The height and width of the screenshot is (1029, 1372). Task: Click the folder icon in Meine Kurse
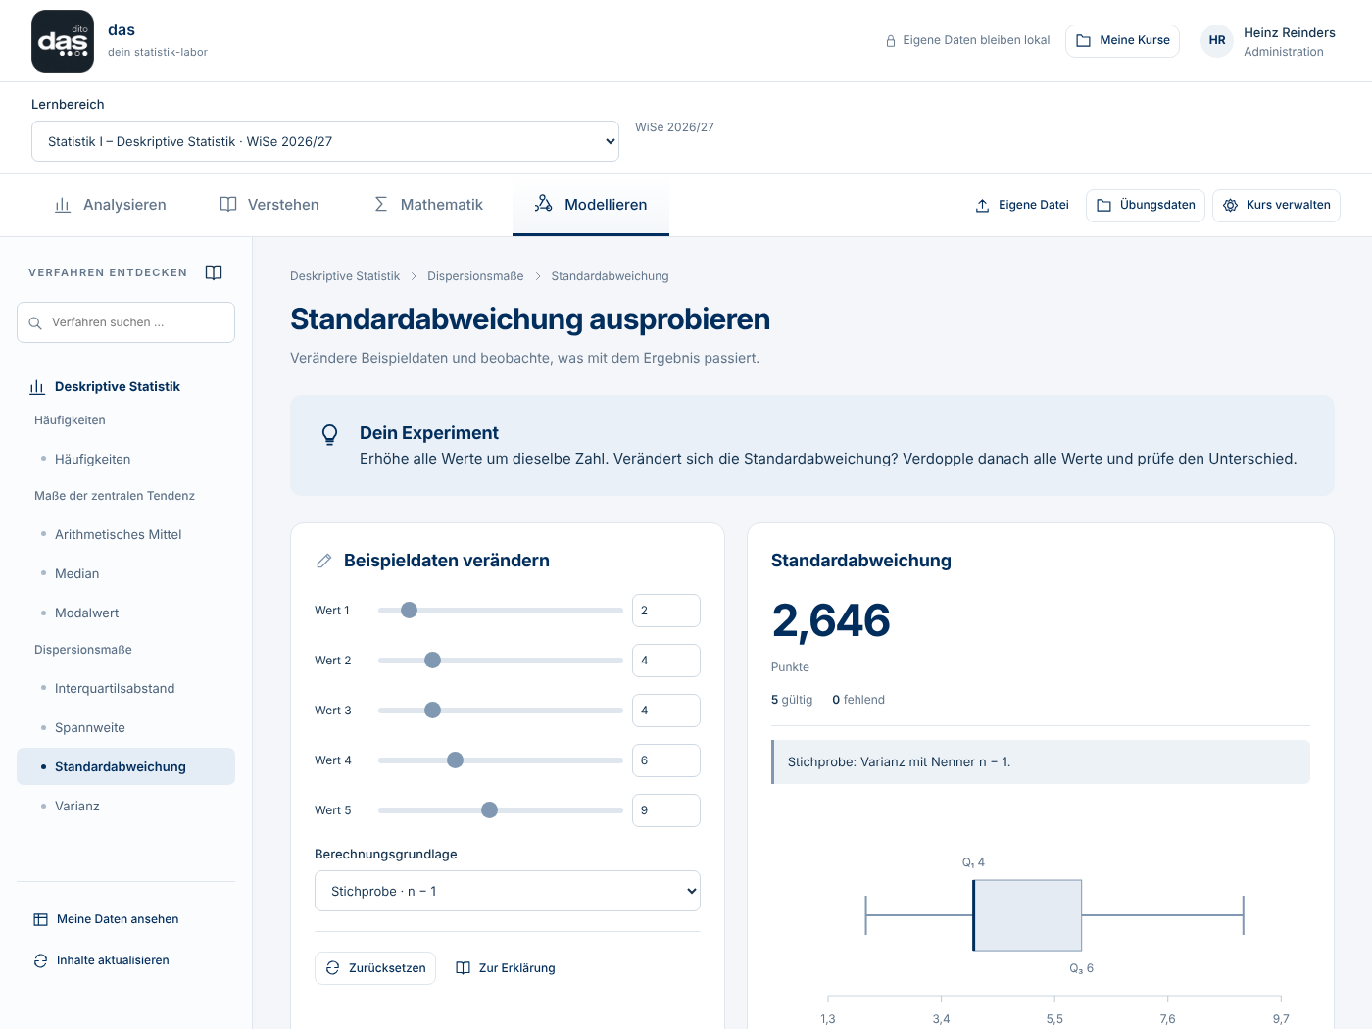point(1084,41)
